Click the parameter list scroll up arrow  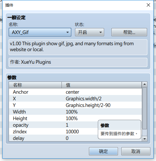point(144,84)
